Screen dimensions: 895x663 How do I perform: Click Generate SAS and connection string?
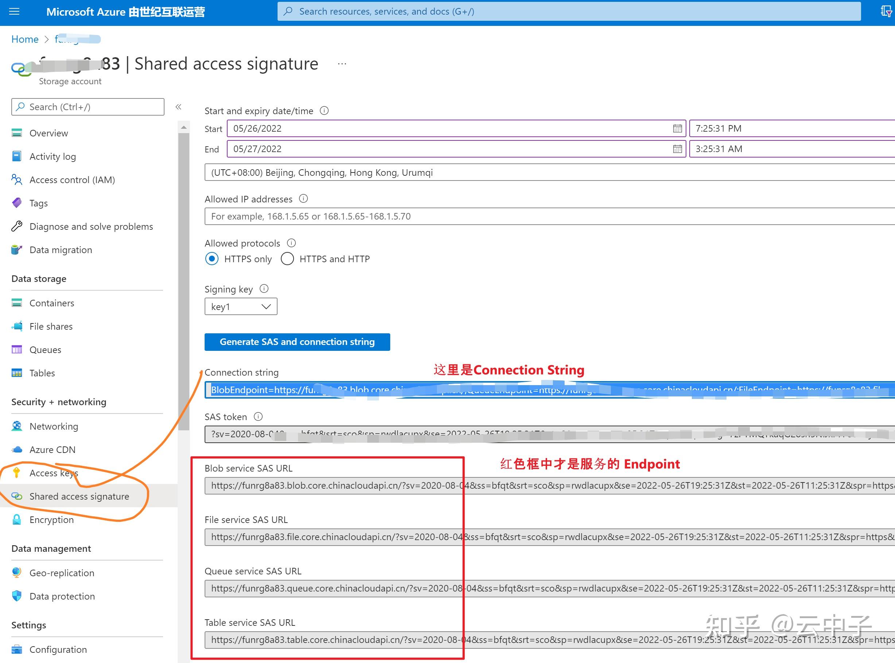pyautogui.click(x=297, y=342)
